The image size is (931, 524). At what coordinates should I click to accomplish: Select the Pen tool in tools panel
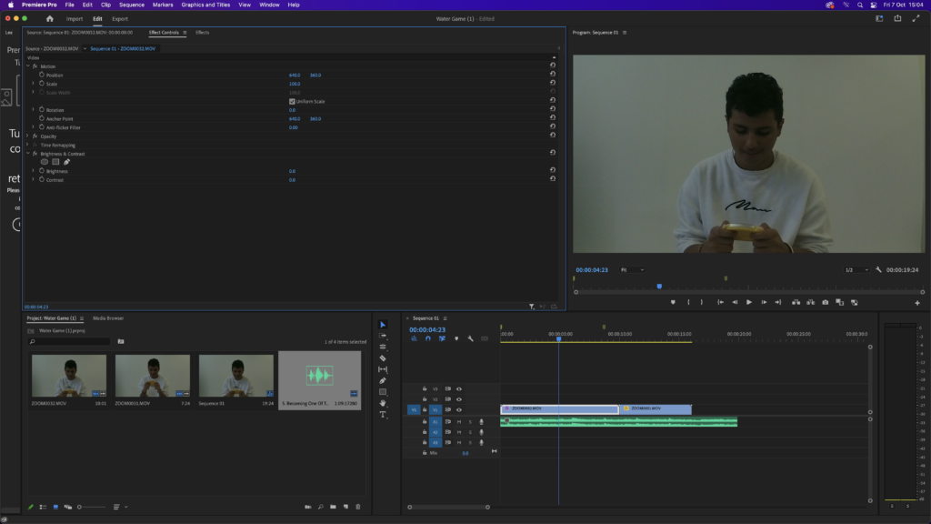383,381
